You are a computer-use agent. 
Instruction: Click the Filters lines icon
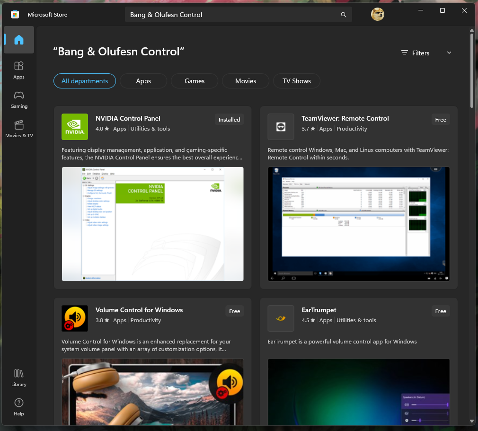404,53
